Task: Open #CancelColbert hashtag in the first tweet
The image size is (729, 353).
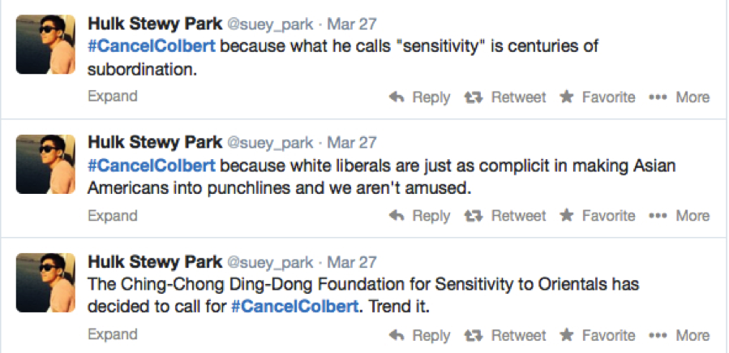Action: [152, 46]
